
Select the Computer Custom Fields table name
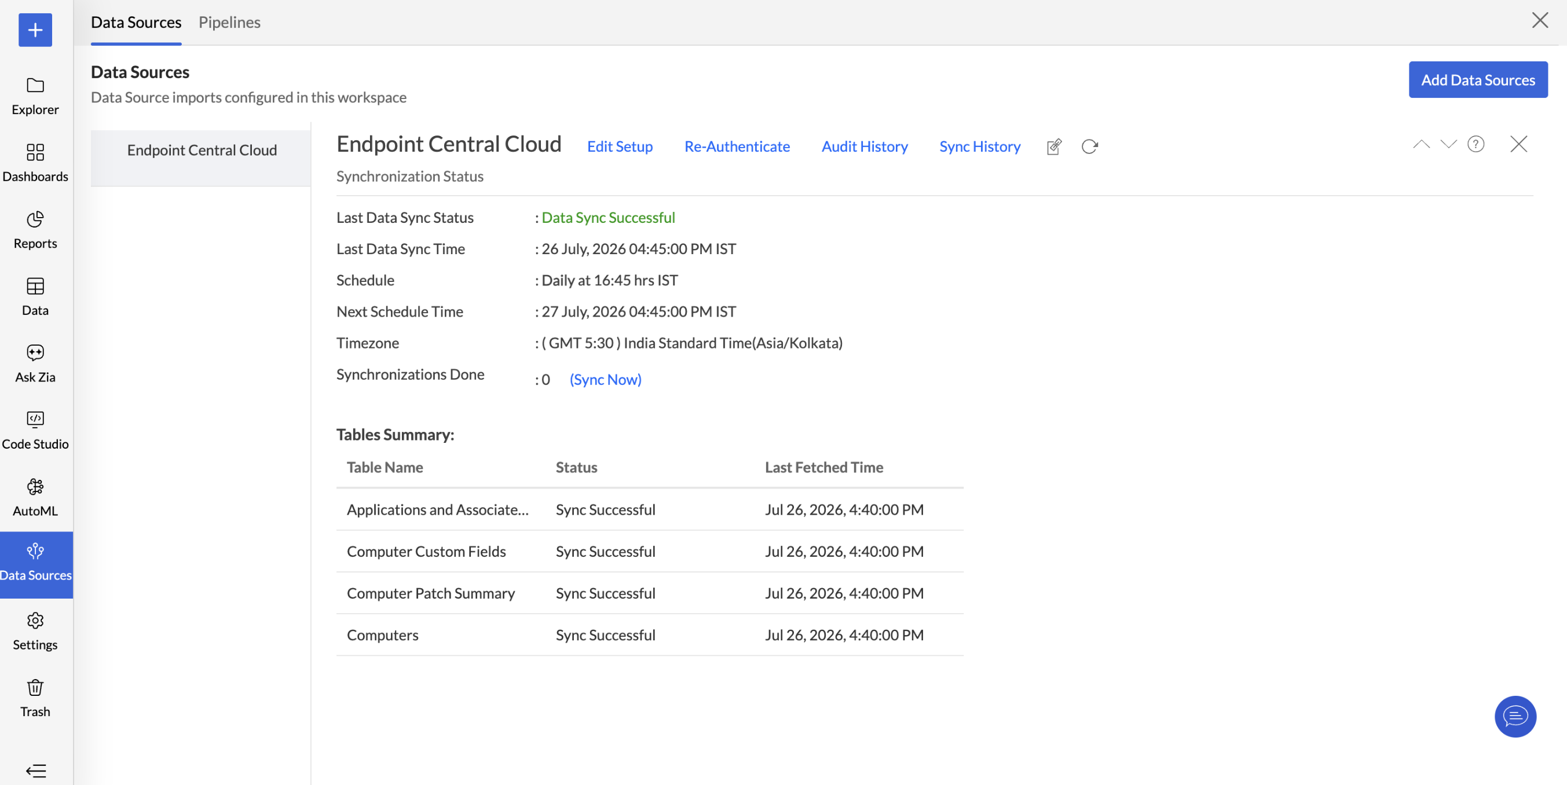tap(426, 552)
